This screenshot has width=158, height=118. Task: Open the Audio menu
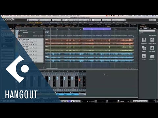tap(24, 16)
